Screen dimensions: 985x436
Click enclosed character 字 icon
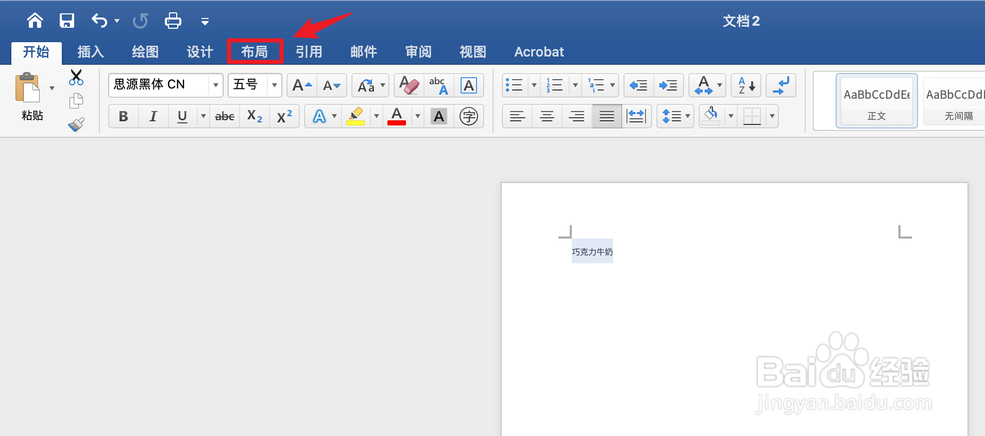click(469, 116)
